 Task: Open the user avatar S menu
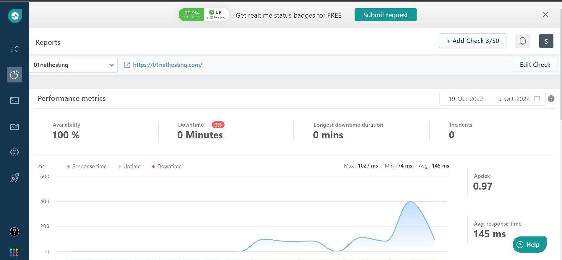546,41
